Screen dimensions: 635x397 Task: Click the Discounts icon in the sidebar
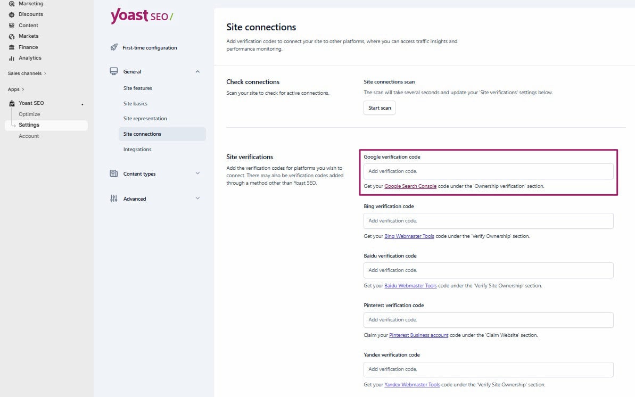[x=12, y=14]
